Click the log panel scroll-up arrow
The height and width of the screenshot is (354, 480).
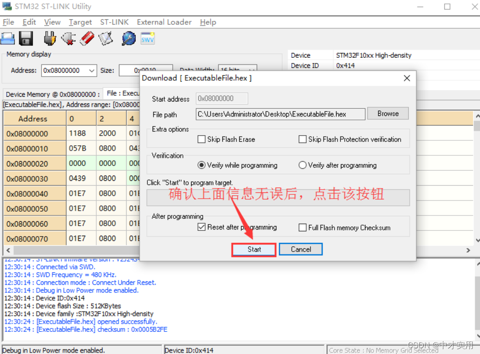click(x=477, y=264)
